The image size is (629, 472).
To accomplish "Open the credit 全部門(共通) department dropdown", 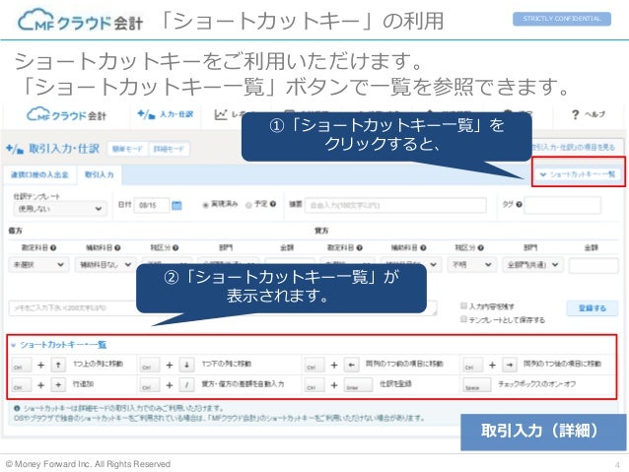I will click(532, 265).
